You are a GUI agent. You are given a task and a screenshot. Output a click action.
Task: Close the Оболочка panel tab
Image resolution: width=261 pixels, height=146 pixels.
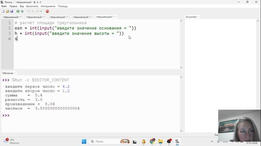click(15, 73)
